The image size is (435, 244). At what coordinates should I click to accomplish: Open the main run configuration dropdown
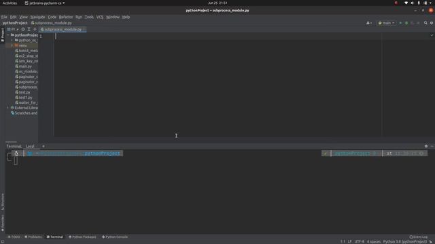click(387, 23)
